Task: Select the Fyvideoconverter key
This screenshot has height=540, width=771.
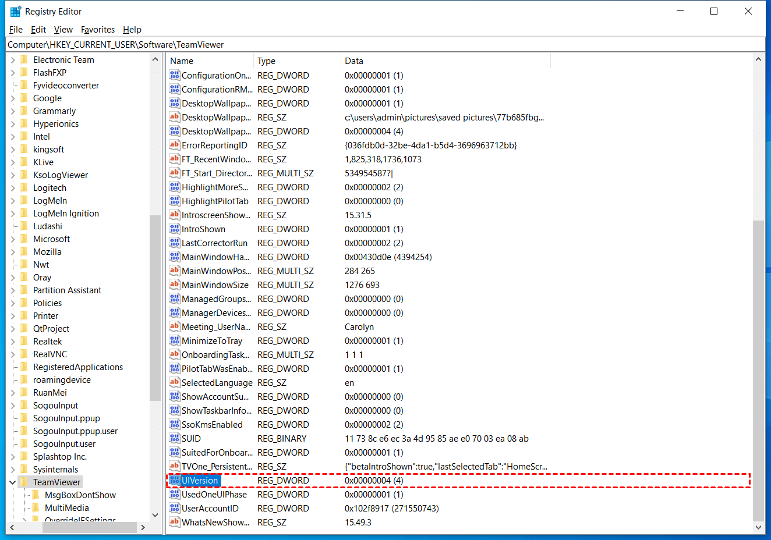Action: point(66,86)
